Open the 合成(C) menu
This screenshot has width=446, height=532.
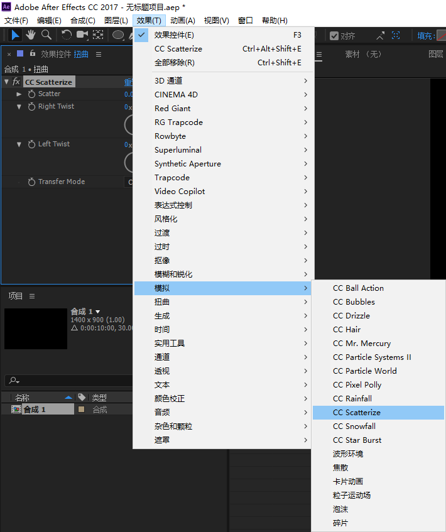[82, 21]
